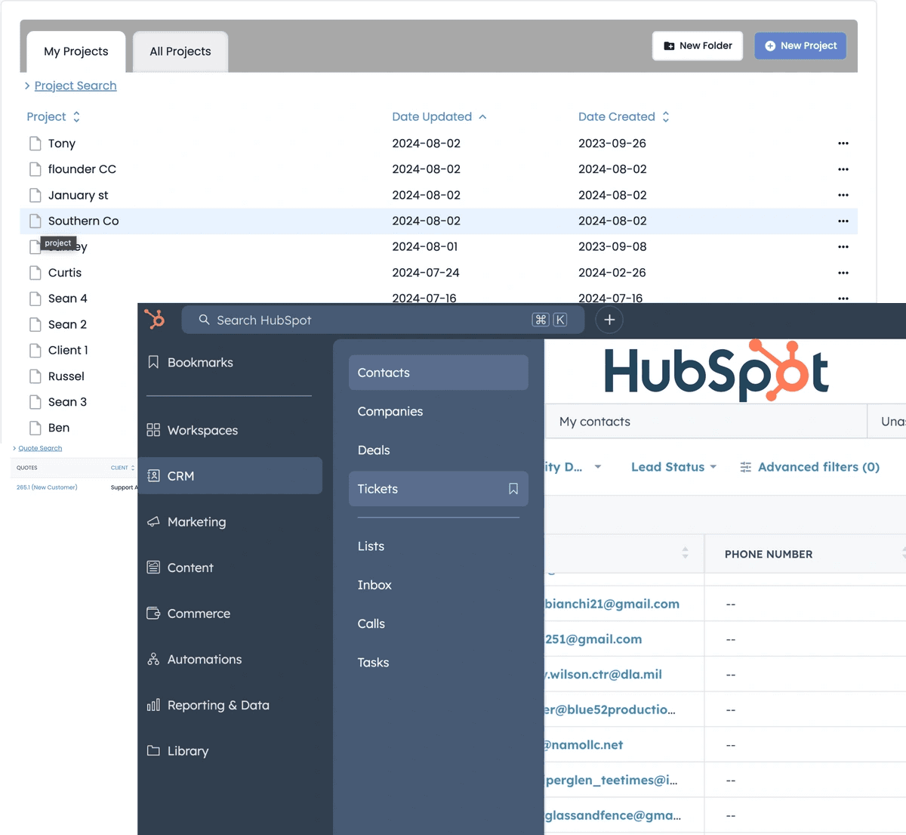Expand the small Quote Search chevron
This screenshot has width=906, height=835.
[x=14, y=448]
